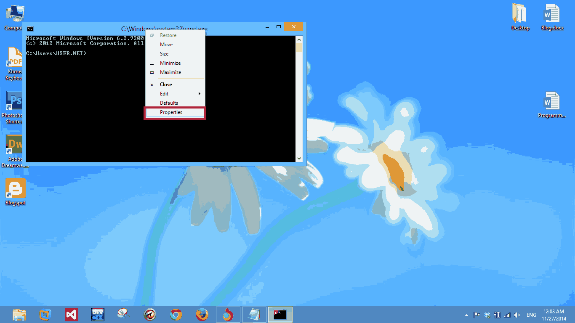This screenshot has height=323, width=575.
Task: Expand the Edit submenu in the context menu
Action: [174, 93]
